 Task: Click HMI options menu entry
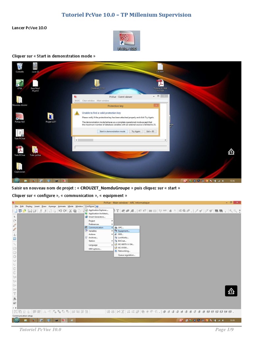[x=99, y=249]
